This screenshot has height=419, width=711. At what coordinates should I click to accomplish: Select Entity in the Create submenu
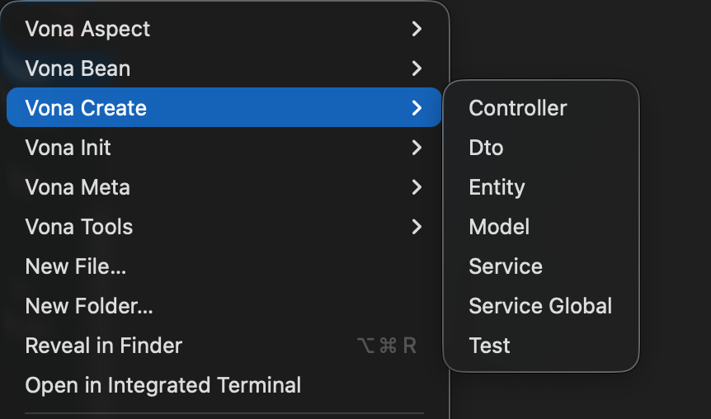tap(497, 187)
